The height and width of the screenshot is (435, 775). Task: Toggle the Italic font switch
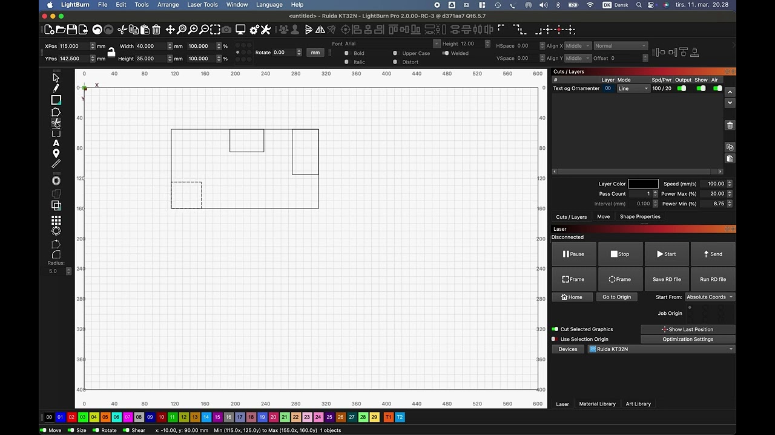[346, 62]
